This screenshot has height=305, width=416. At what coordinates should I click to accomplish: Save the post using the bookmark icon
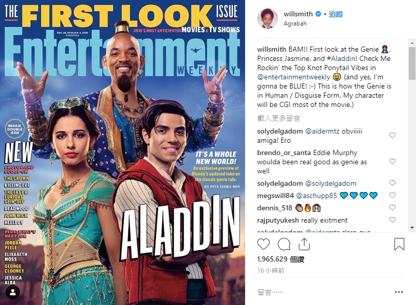click(399, 244)
